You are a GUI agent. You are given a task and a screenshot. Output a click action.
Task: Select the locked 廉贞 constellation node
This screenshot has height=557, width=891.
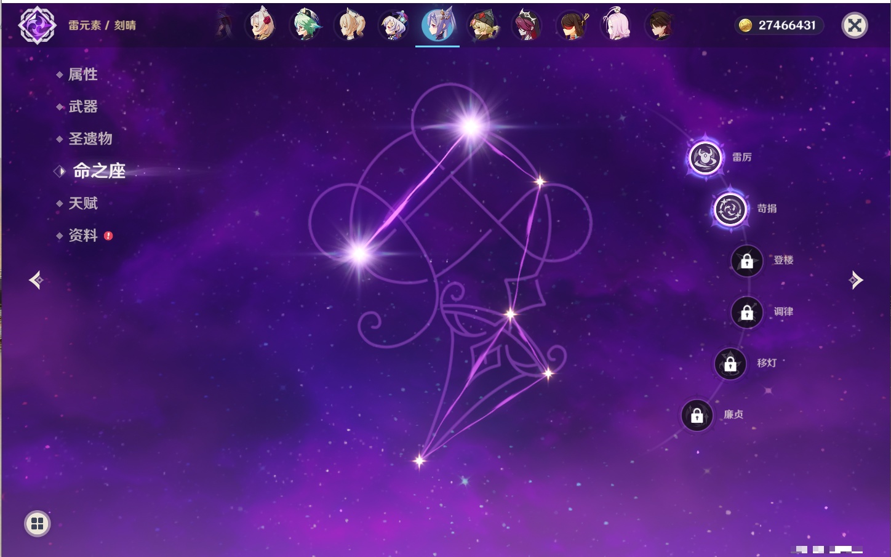click(697, 415)
